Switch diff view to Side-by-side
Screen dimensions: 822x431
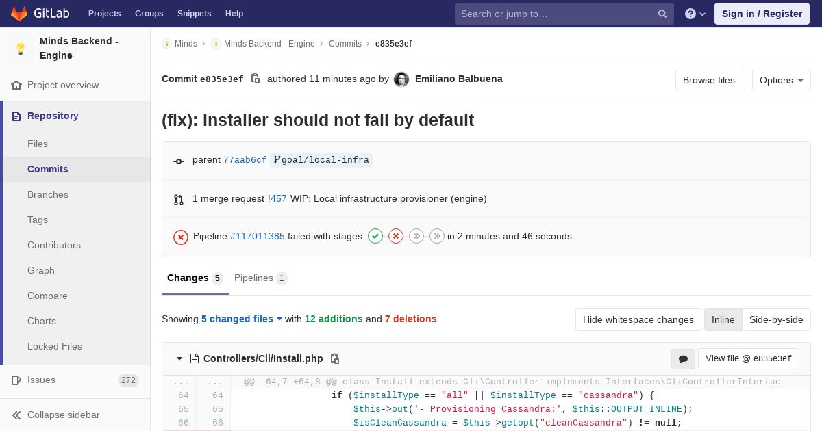(x=776, y=319)
